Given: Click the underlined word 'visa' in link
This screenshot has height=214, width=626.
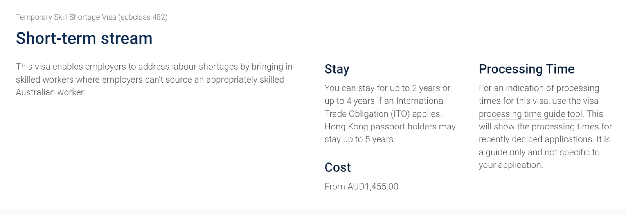Looking at the screenshot, I should (590, 101).
